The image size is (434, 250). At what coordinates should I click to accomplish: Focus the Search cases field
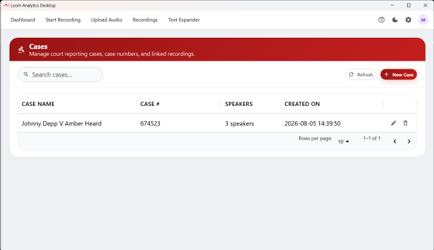pyautogui.click(x=60, y=75)
